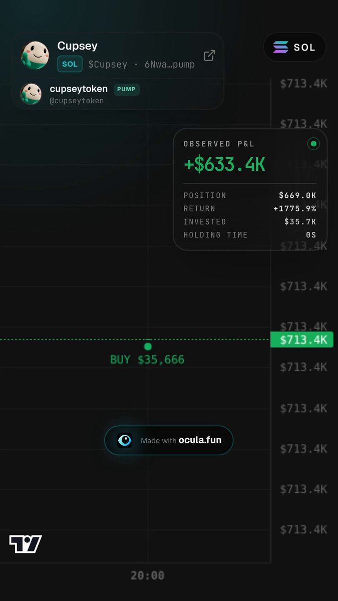The height and width of the screenshot is (601, 338).
Task: Click the PUMP badge beside cupseytoken
Action: pyautogui.click(x=127, y=90)
